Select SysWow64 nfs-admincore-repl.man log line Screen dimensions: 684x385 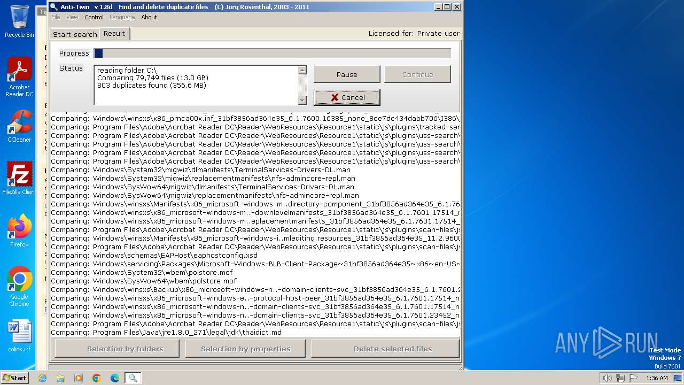[x=205, y=196]
